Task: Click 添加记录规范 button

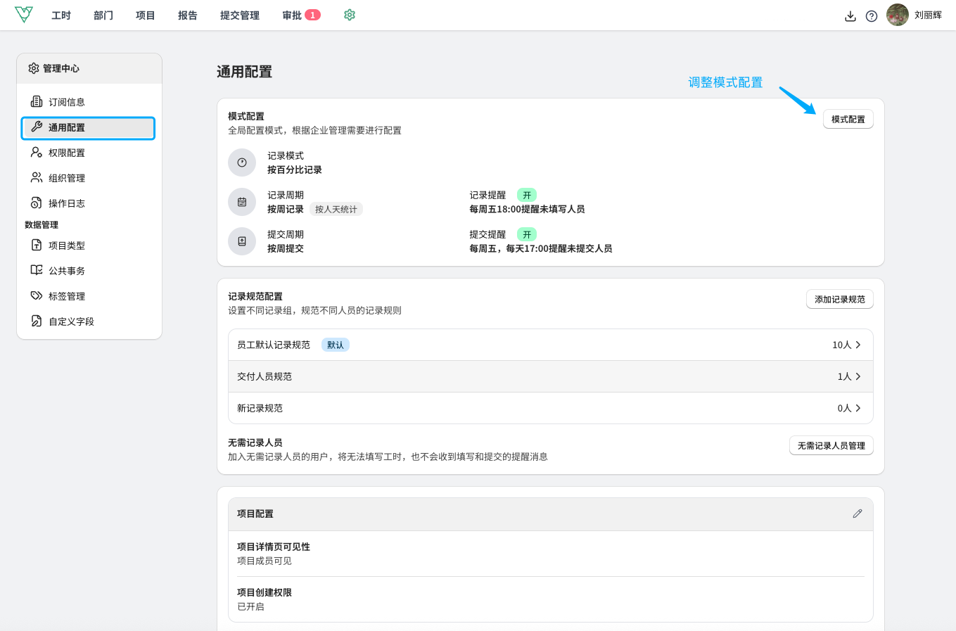Action: (839, 300)
